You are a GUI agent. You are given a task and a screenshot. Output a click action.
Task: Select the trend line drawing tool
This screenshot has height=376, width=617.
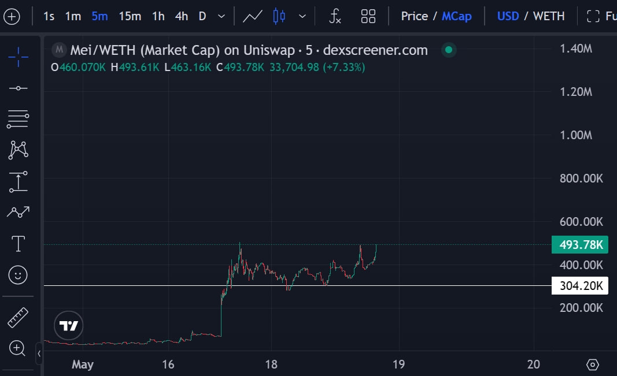tap(18, 88)
